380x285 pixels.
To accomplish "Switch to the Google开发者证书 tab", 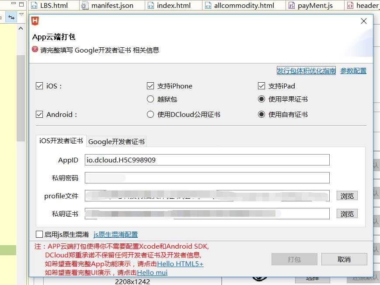I will pos(116,142).
